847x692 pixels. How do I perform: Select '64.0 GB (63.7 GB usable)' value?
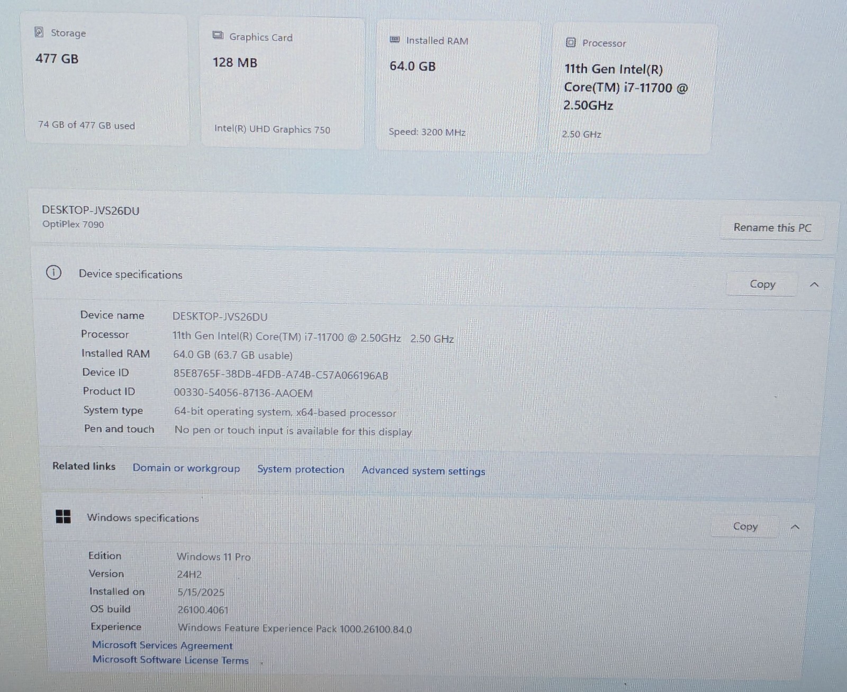click(233, 355)
